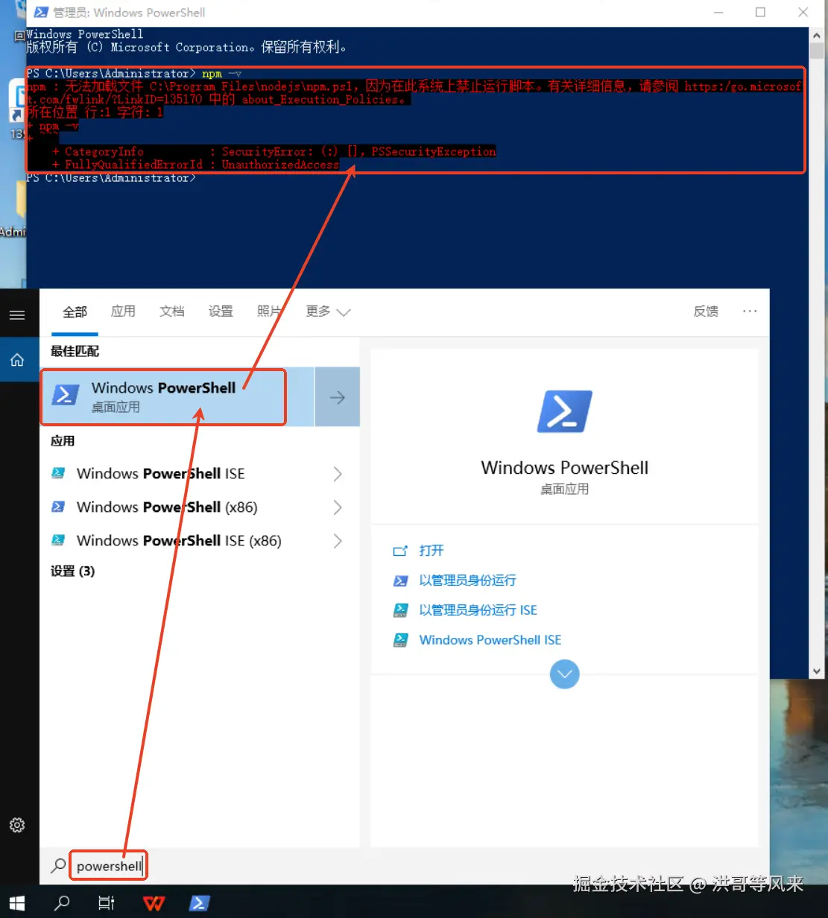Switch to the 全部 search tab
The image size is (828, 918).
[x=75, y=311]
